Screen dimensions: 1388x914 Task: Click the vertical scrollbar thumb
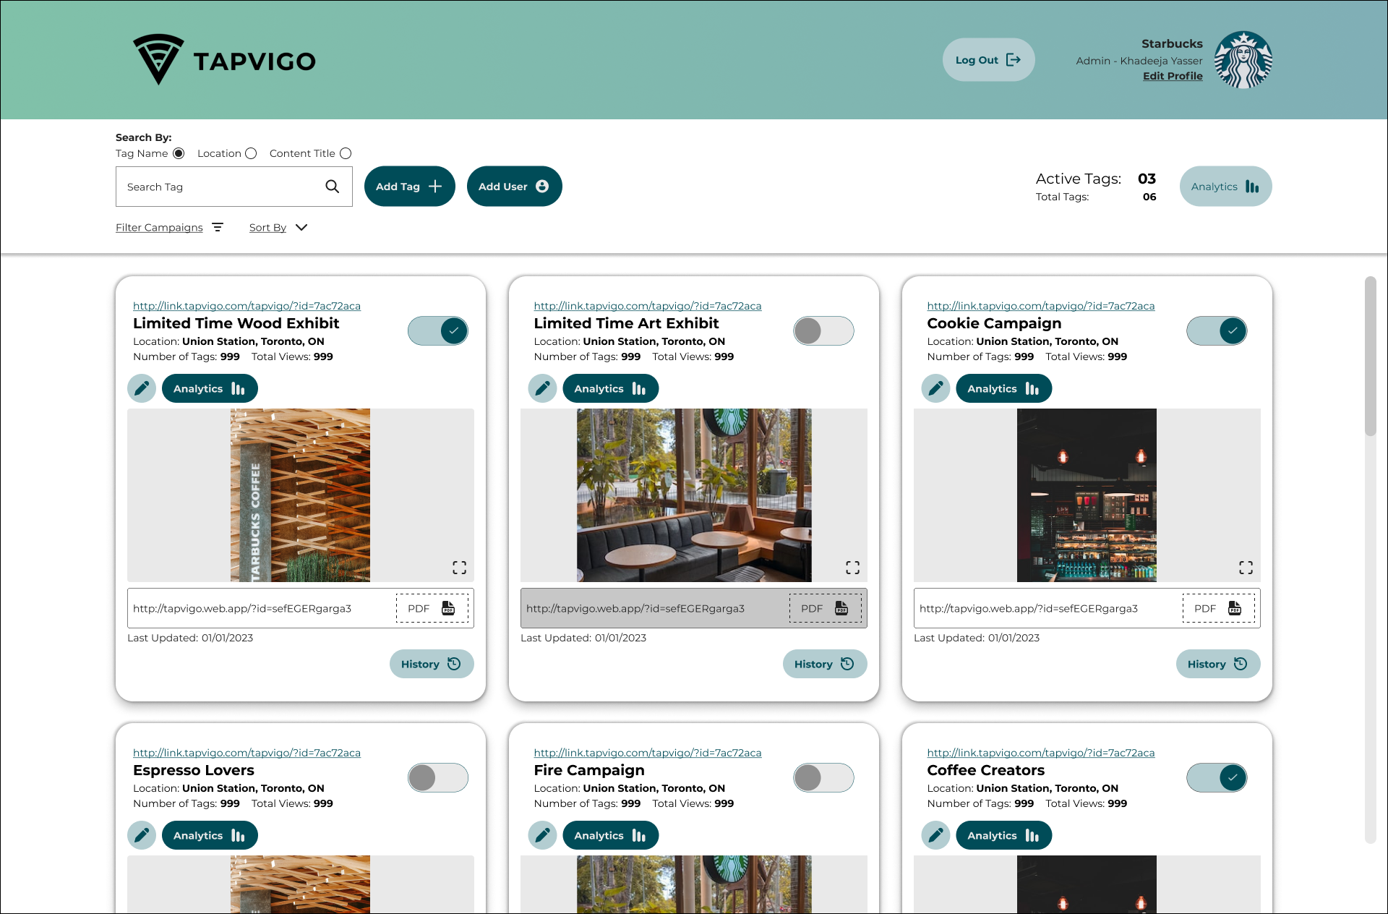1370,356
